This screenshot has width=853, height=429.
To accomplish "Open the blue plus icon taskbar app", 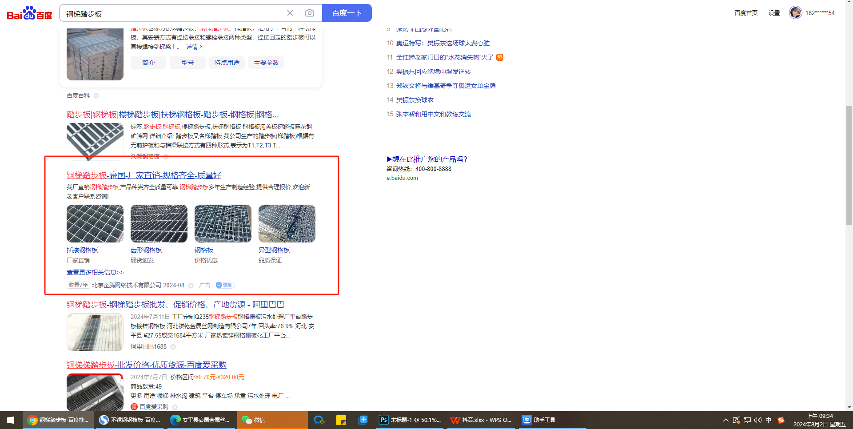I will [x=363, y=420].
